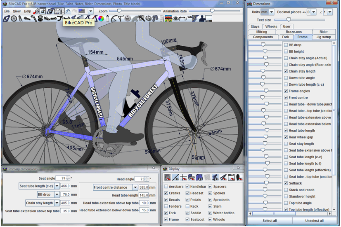Open the frame tool icon in toolbar
Screen dimensions: 341x227
6,19
